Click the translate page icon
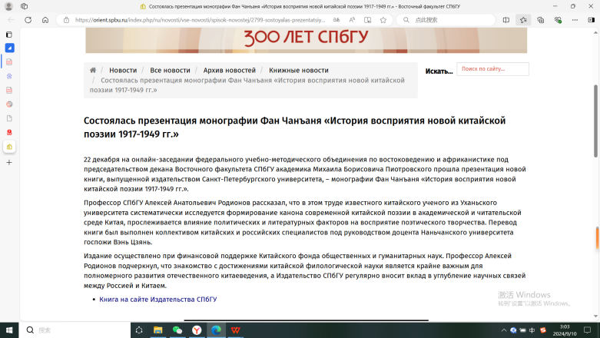The height and width of the screenshot is (338, 600). pyautogui.click(x=336, y=20)
